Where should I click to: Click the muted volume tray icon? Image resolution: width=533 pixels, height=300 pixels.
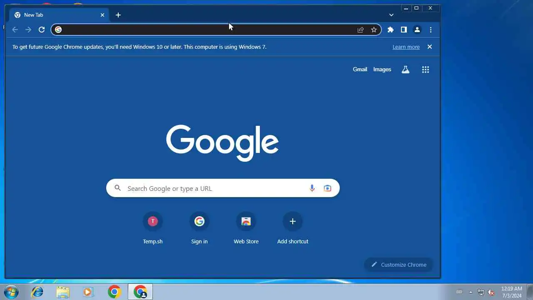click(x=491, y=292)
